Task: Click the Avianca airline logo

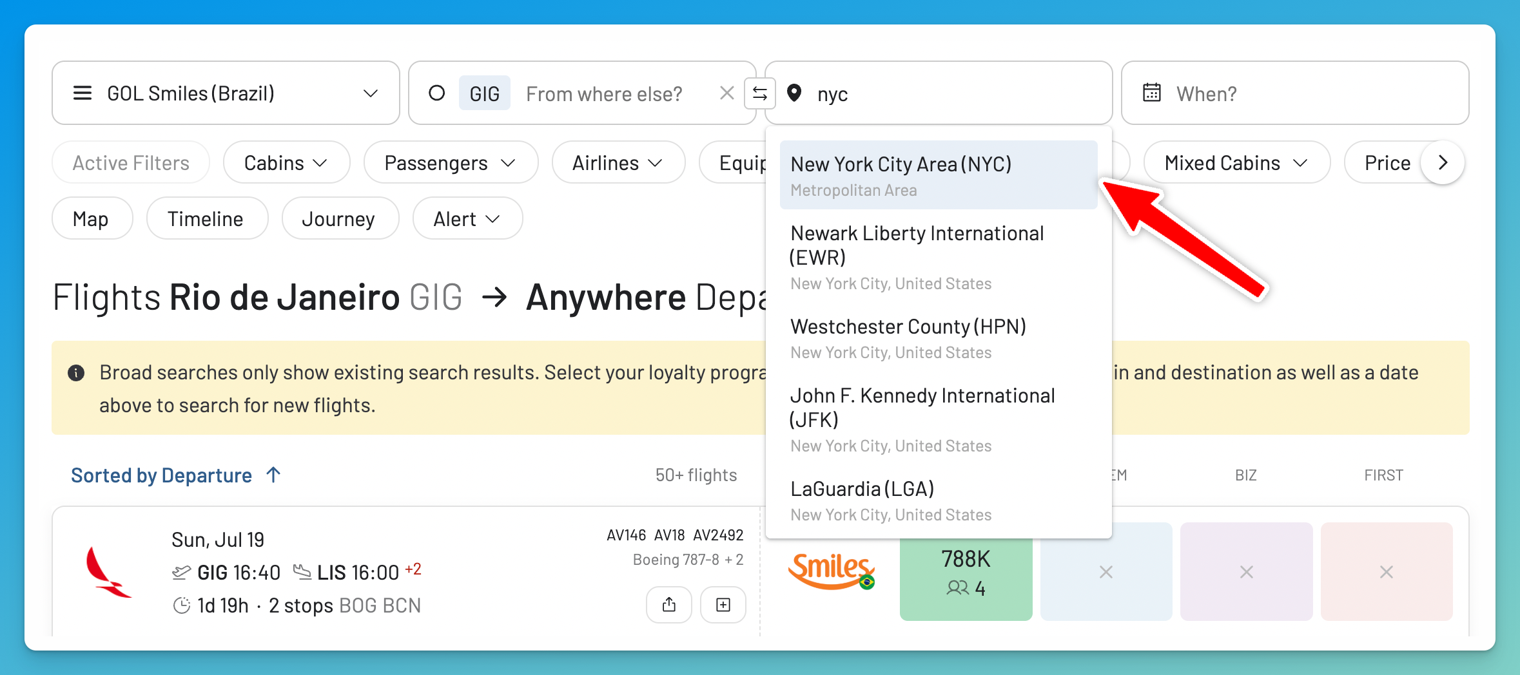Action: (x=108, y=572)
